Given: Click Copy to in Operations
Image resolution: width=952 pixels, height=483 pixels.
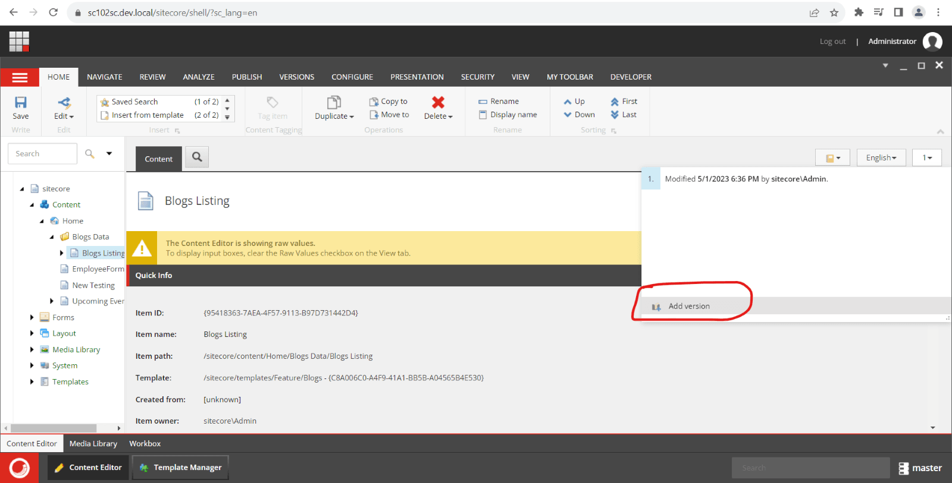Looking at the screenshot, I should [x=389, y=102].
